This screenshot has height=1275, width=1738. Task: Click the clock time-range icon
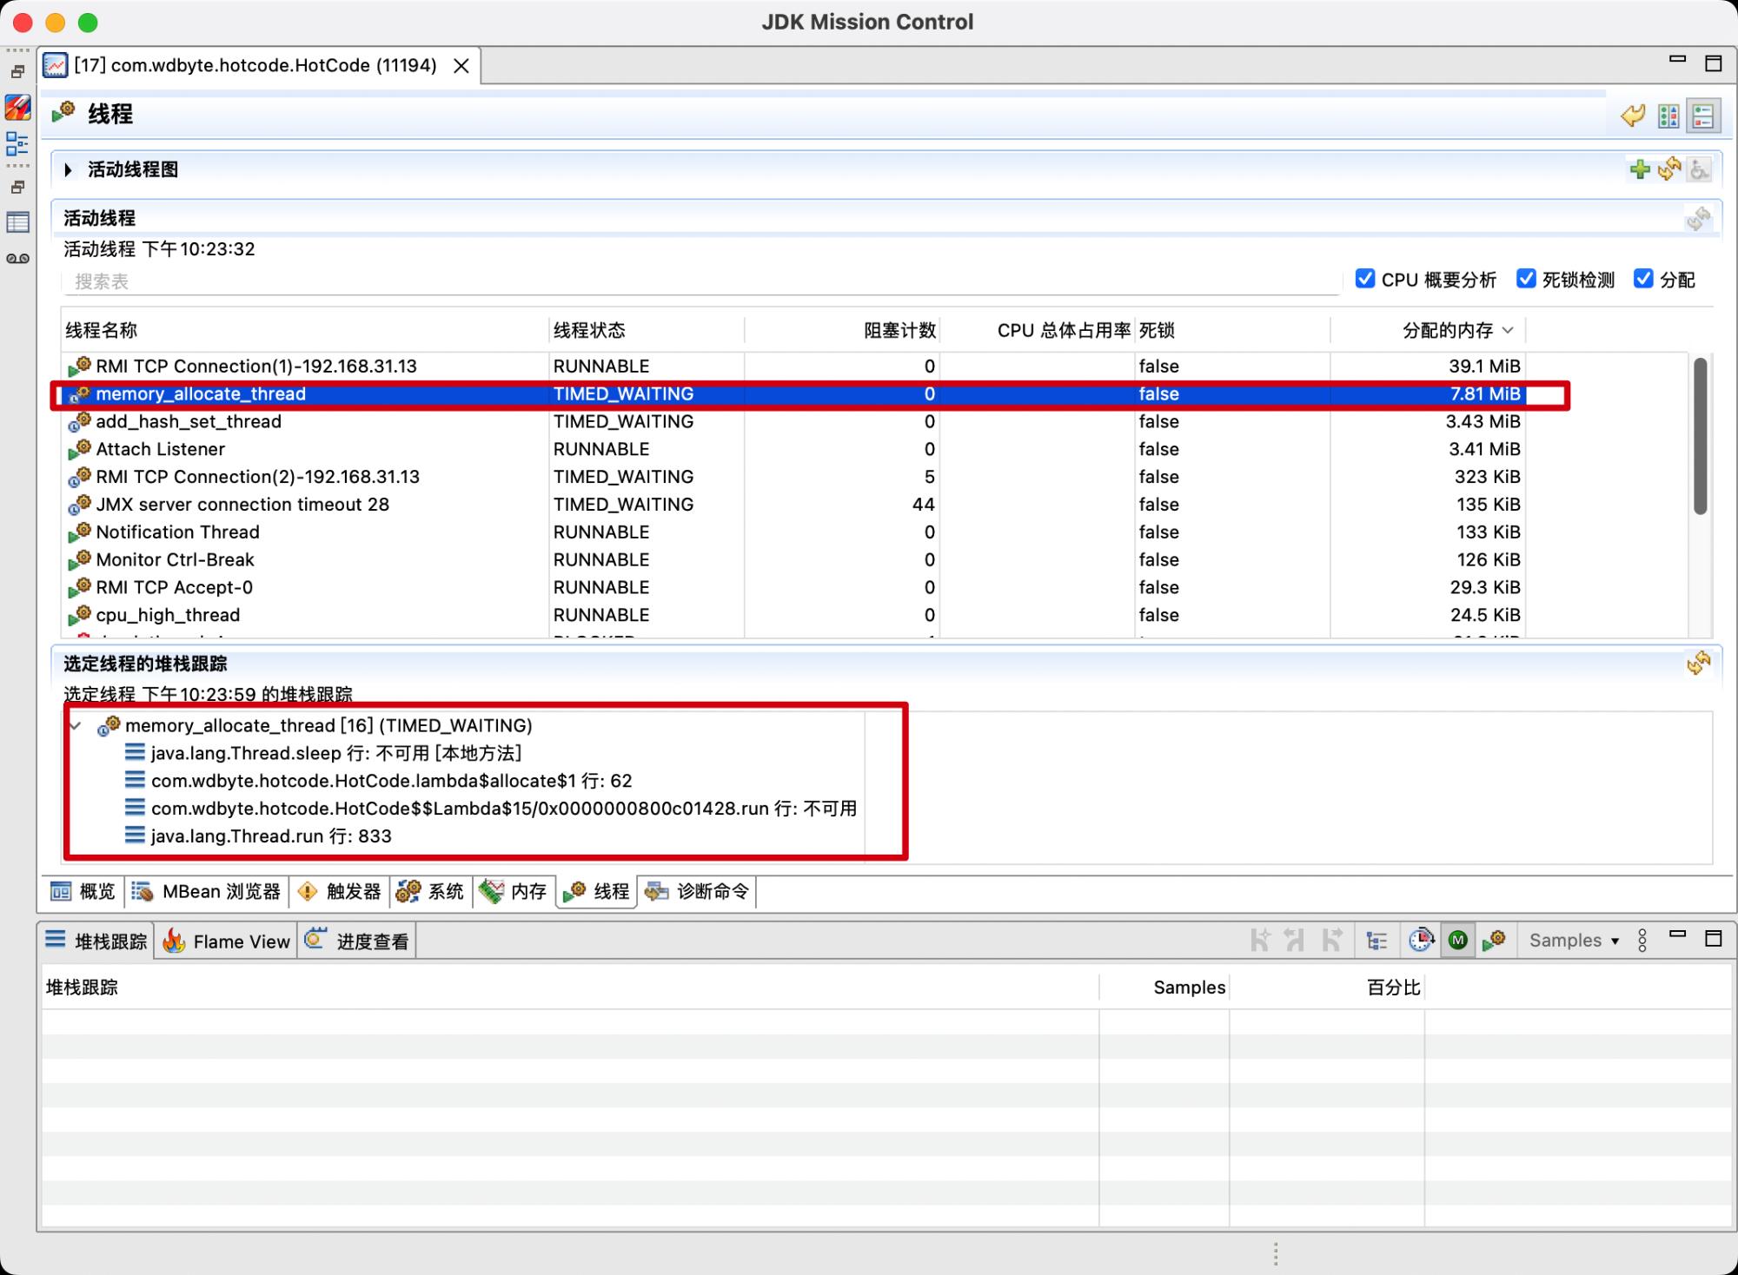(1420, 941)
